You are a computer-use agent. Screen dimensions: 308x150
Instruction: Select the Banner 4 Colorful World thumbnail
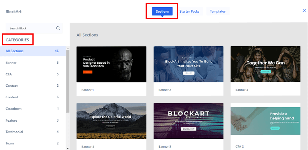111,121
